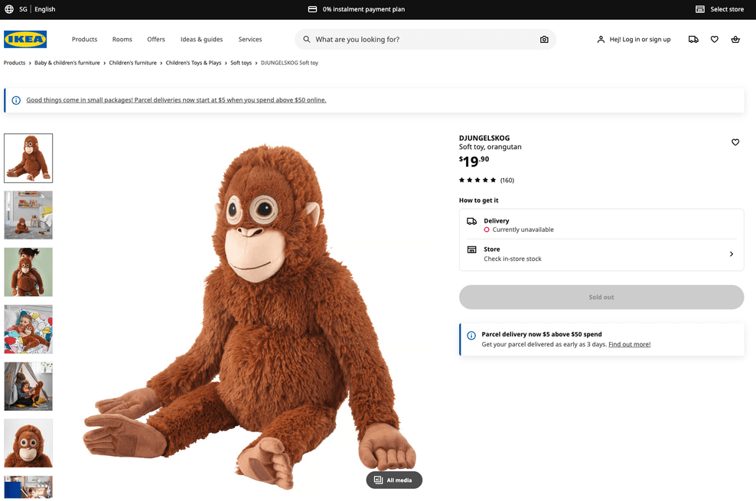
Task: Open the Rooms menu
Action: click(x=122, y=39)
